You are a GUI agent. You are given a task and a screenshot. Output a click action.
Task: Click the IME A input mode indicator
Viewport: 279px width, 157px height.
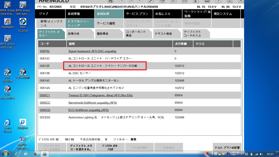coord(212,154)
